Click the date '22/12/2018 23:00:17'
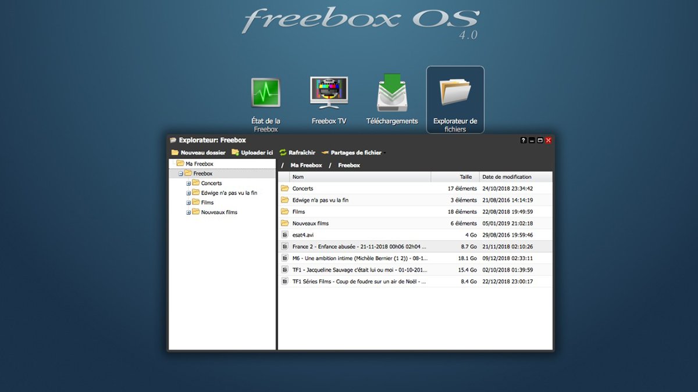This screenshot has height=392, width=698. tap(507, 281)
